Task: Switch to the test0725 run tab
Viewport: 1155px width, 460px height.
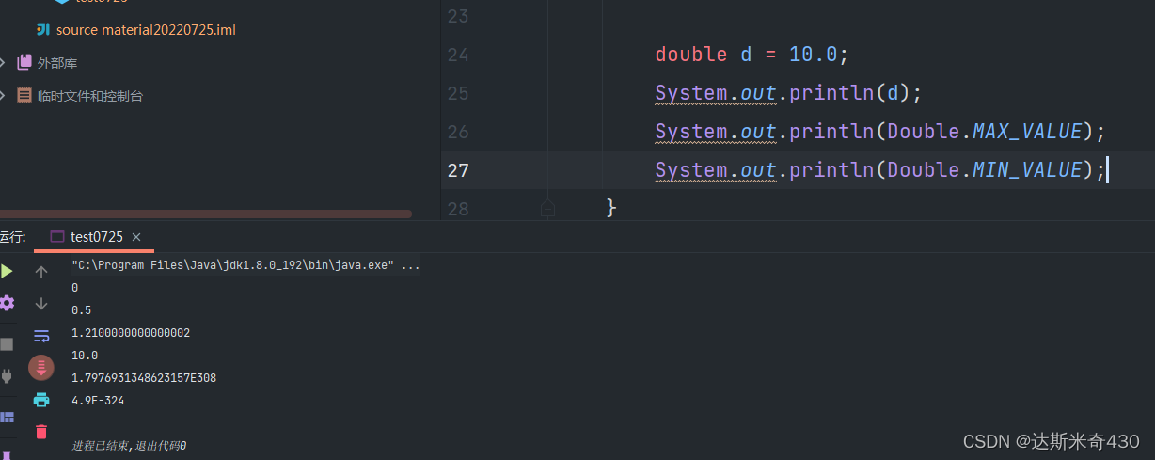Action: click(96, 237)
